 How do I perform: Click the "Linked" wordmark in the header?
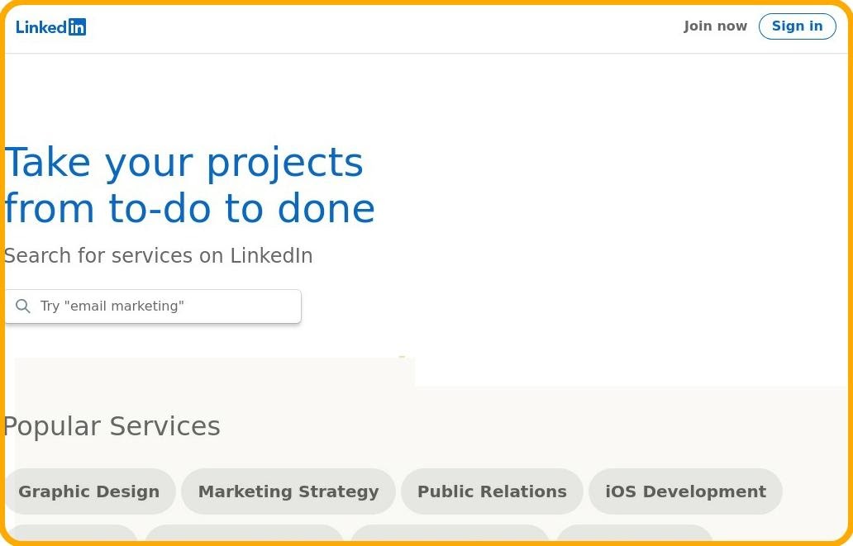pos(41,27)
